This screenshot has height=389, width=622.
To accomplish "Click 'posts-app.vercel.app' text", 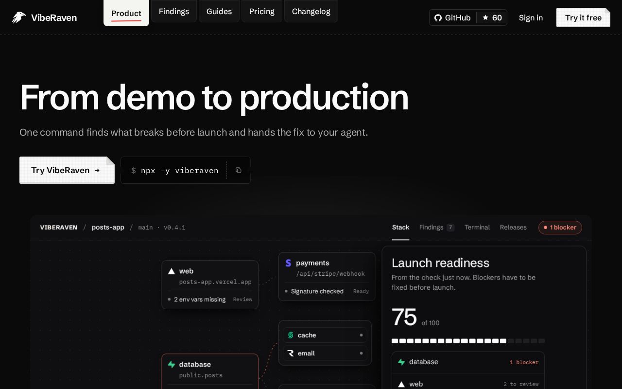I will coord(215,282).
